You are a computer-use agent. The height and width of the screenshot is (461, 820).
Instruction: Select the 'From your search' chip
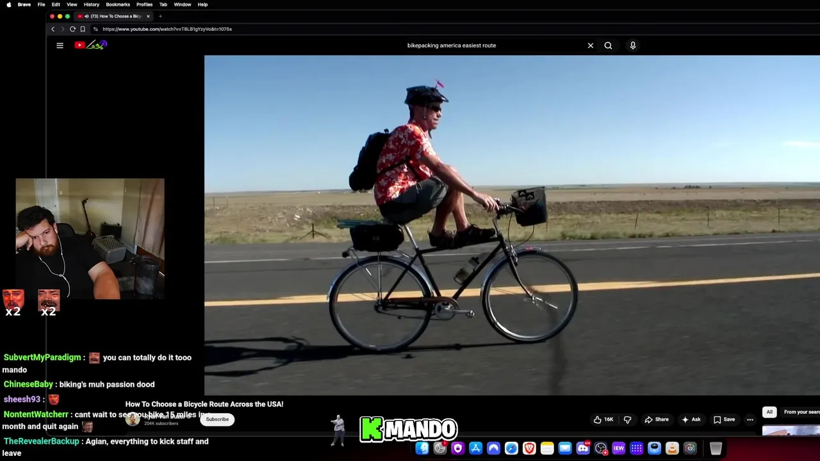801,412
